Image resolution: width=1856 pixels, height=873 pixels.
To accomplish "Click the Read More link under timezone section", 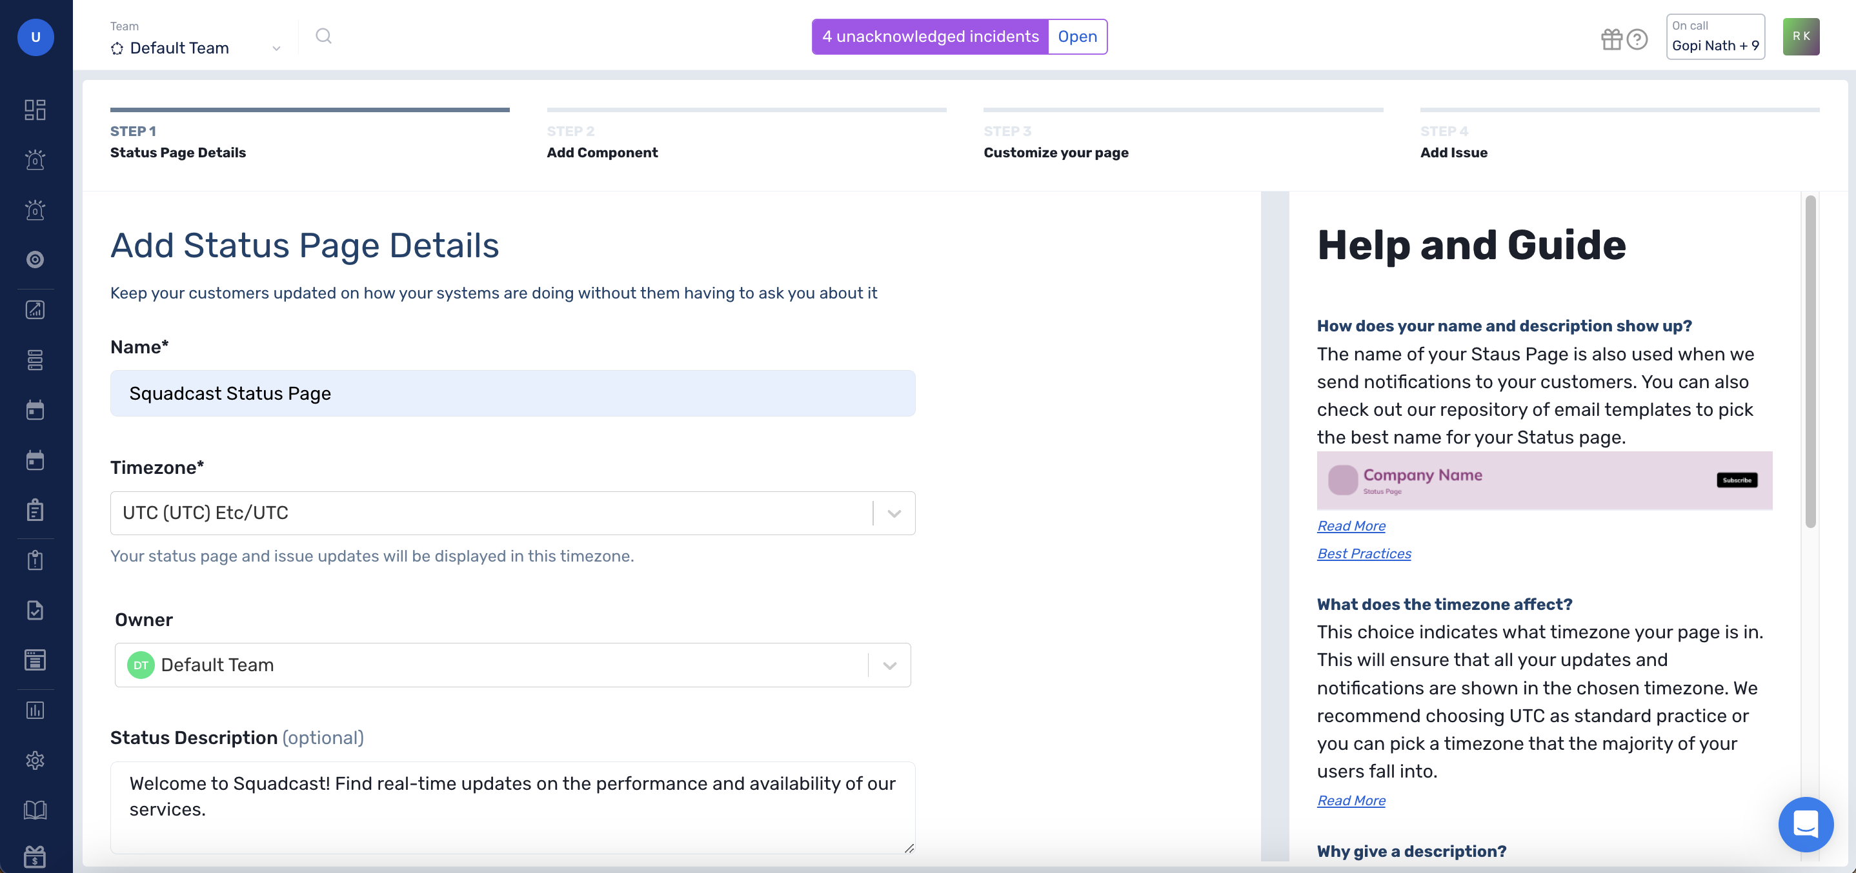I will (1351, 800).
